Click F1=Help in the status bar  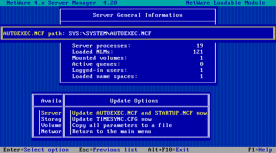coord(260,150)
